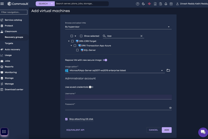Show the password with eye icon

pos(170,108)
